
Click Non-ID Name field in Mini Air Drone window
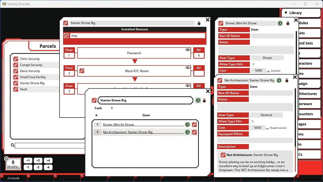pos(272,36)
